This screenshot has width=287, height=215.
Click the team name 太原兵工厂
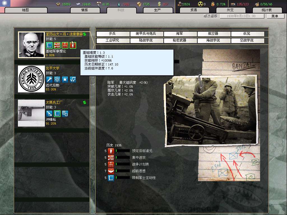54,102
